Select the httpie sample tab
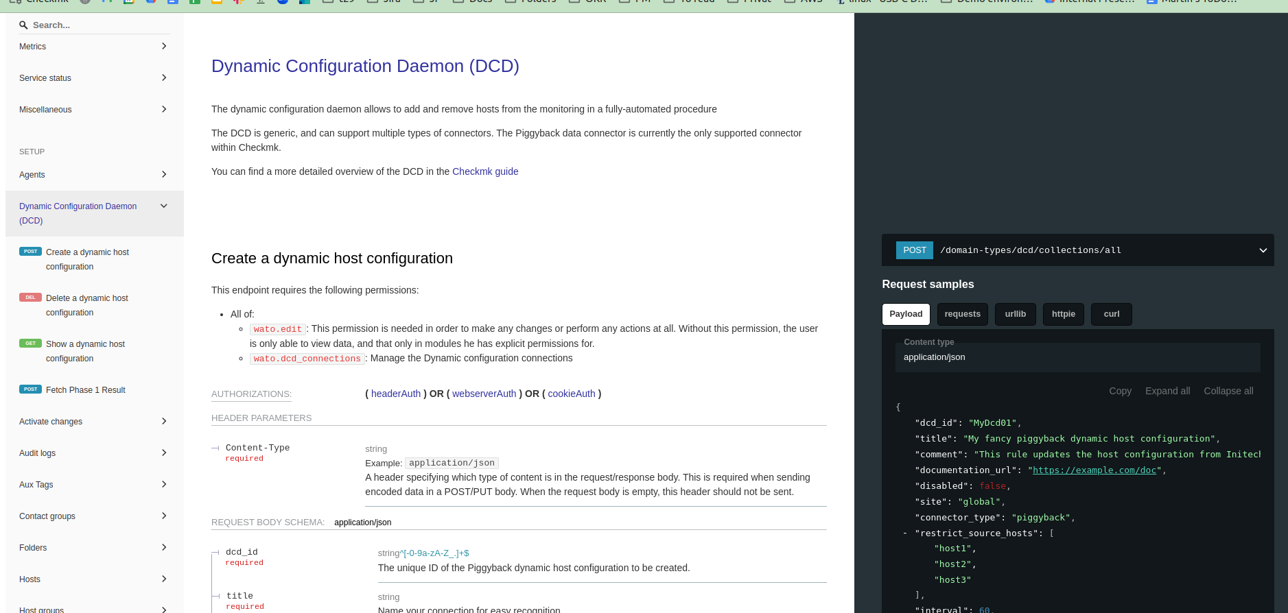The image size is (1288, 613). [x=1063, y=314]
